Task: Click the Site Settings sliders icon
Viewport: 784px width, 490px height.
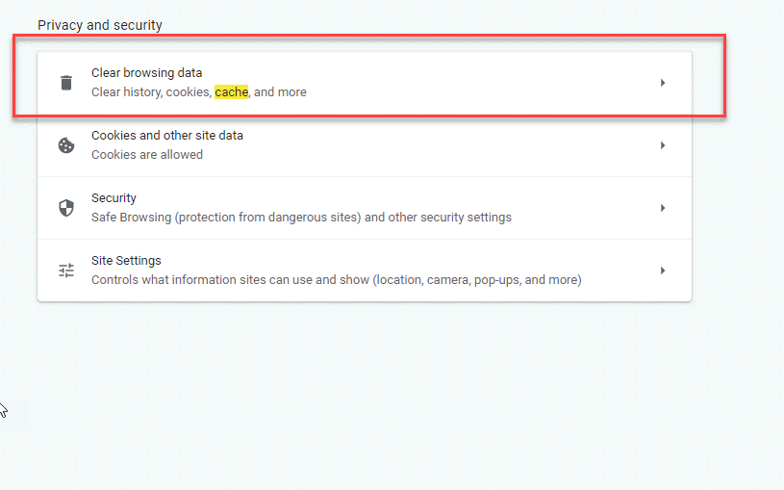Action: (66, 271)
